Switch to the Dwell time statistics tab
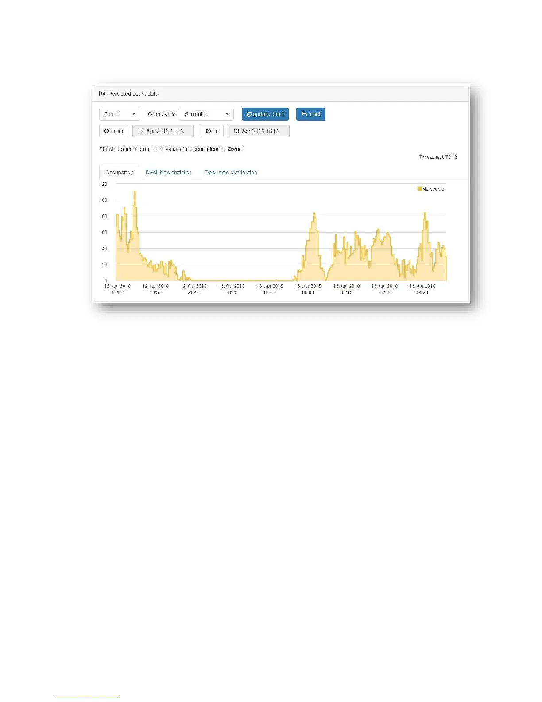 (x=169, y=172)
